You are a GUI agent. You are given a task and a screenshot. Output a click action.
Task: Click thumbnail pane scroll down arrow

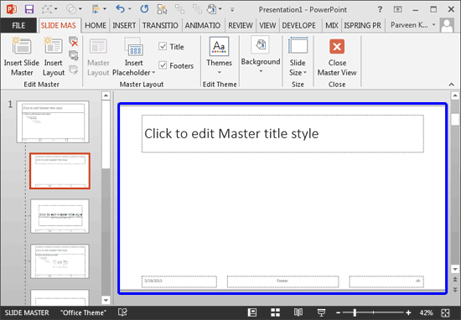coord(106,300)
